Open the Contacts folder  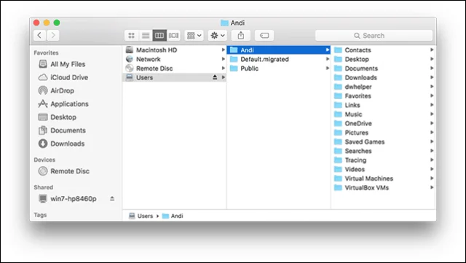pyautogui.click(x=384, y=50)
